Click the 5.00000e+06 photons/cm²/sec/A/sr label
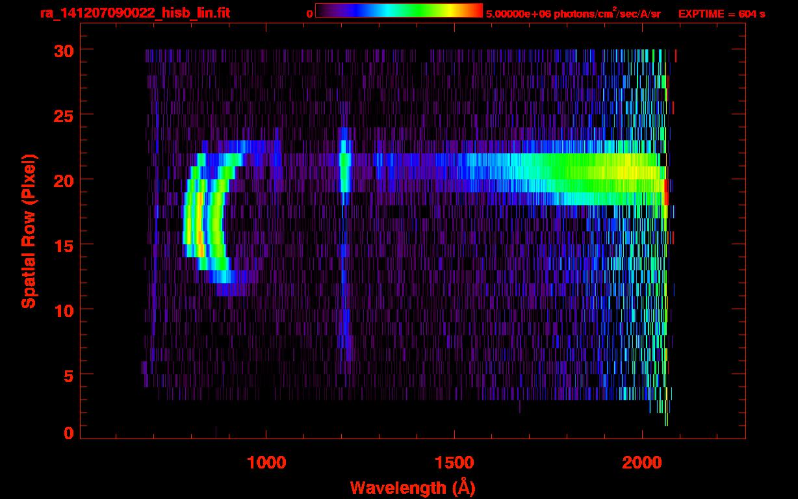 (573, 14)
